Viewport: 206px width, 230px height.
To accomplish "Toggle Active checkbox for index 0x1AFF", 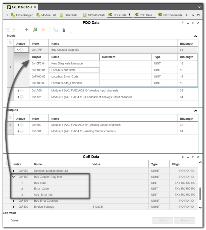I will point(22,50).
